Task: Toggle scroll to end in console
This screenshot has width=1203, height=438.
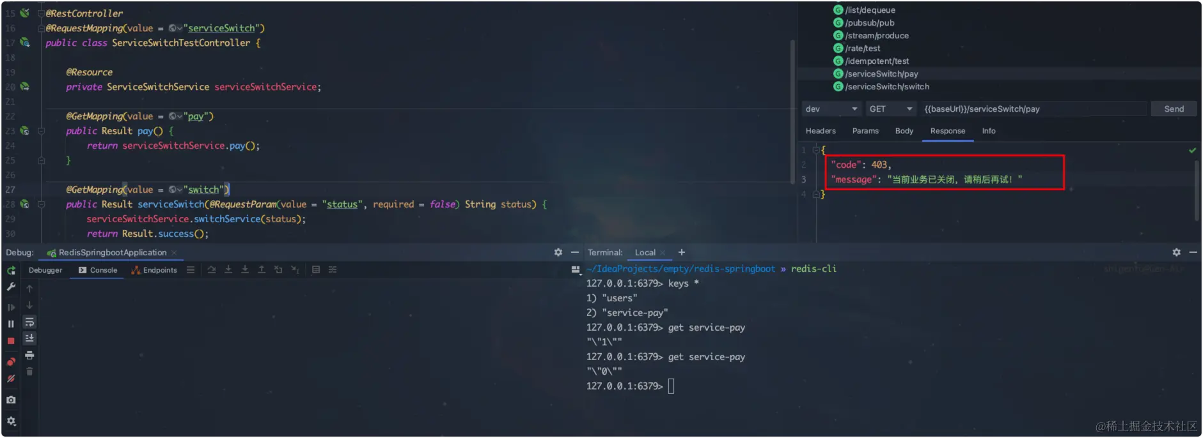Action: [29, 338]
